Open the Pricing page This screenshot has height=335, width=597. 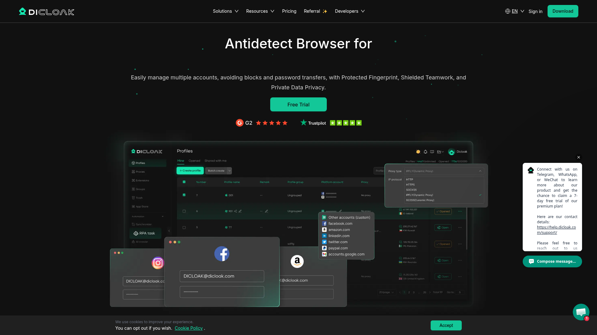289,11
